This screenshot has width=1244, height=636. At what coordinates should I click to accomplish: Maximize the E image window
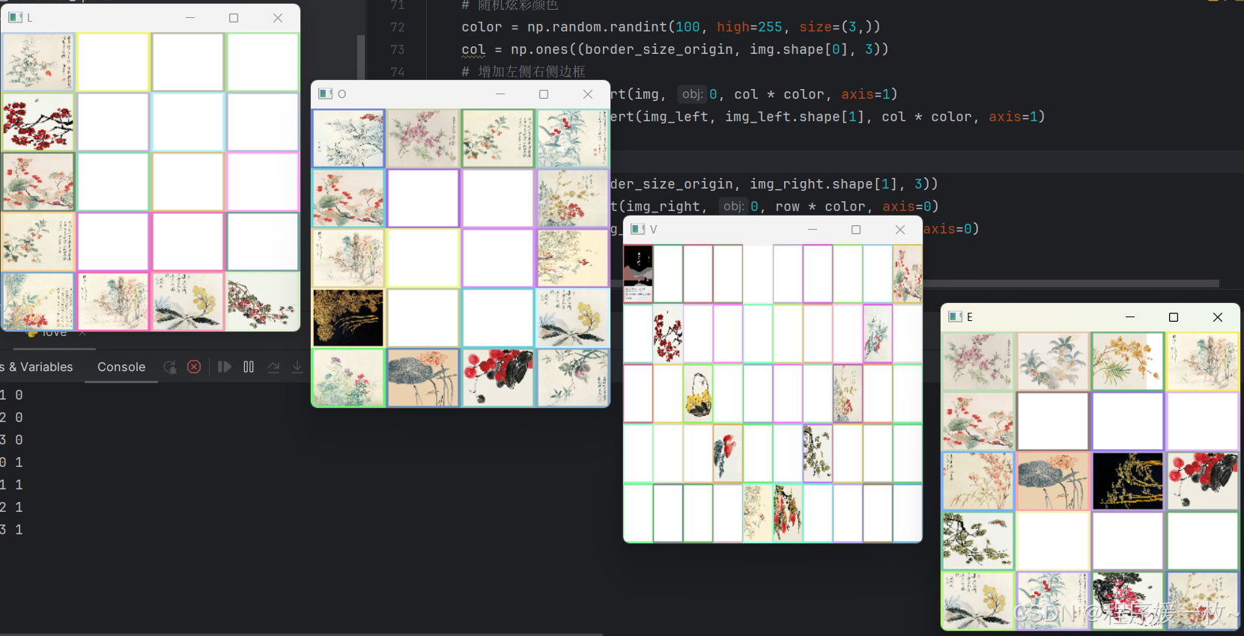[1174, 317]
